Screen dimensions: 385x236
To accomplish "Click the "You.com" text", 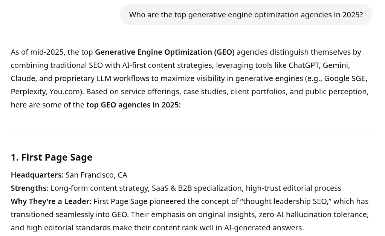I will (x=64, y=92).
